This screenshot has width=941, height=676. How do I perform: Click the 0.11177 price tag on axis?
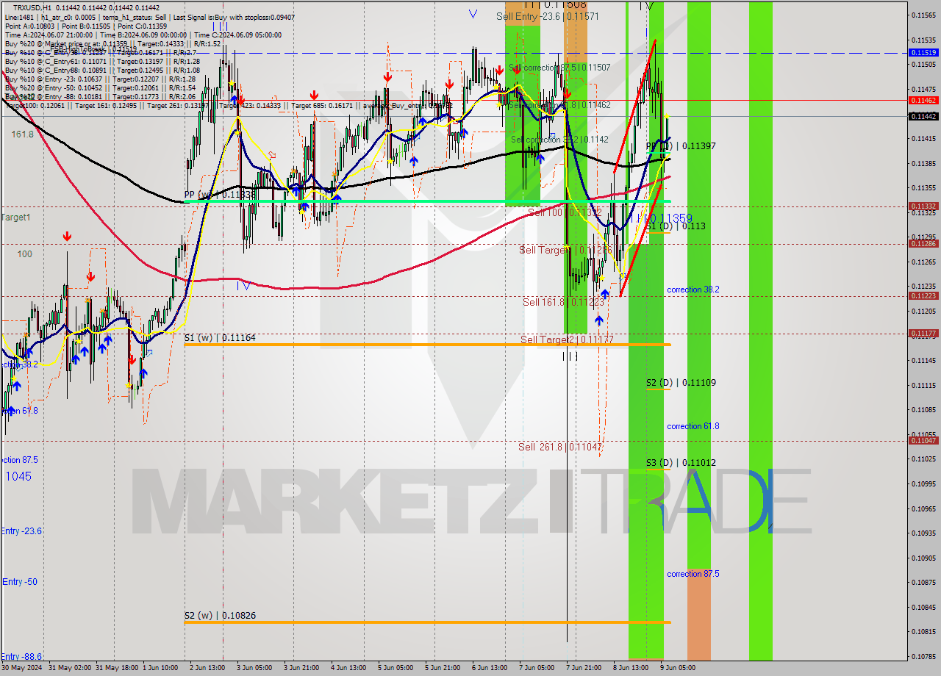[923, 333]
